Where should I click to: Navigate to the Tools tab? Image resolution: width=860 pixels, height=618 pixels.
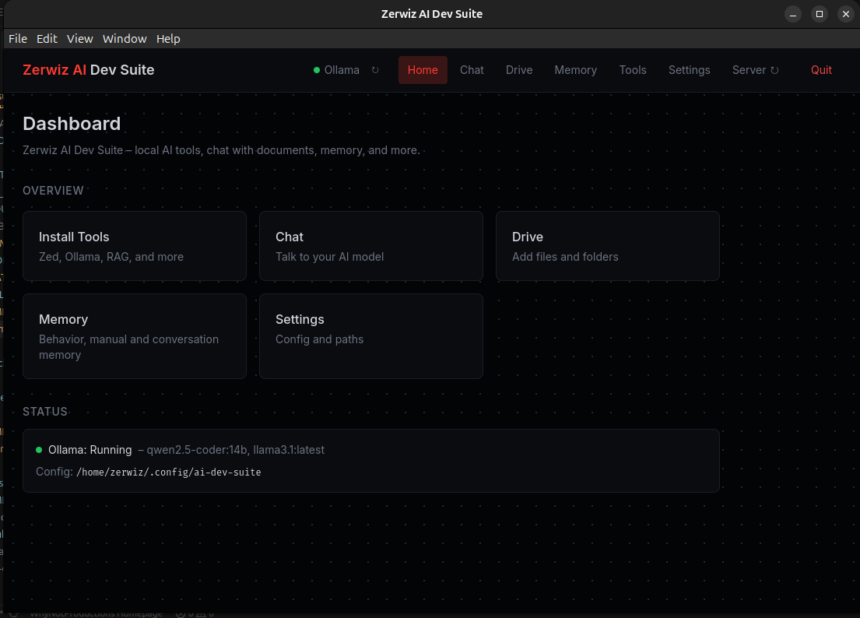pyautogui.click(x=633, y=70)
